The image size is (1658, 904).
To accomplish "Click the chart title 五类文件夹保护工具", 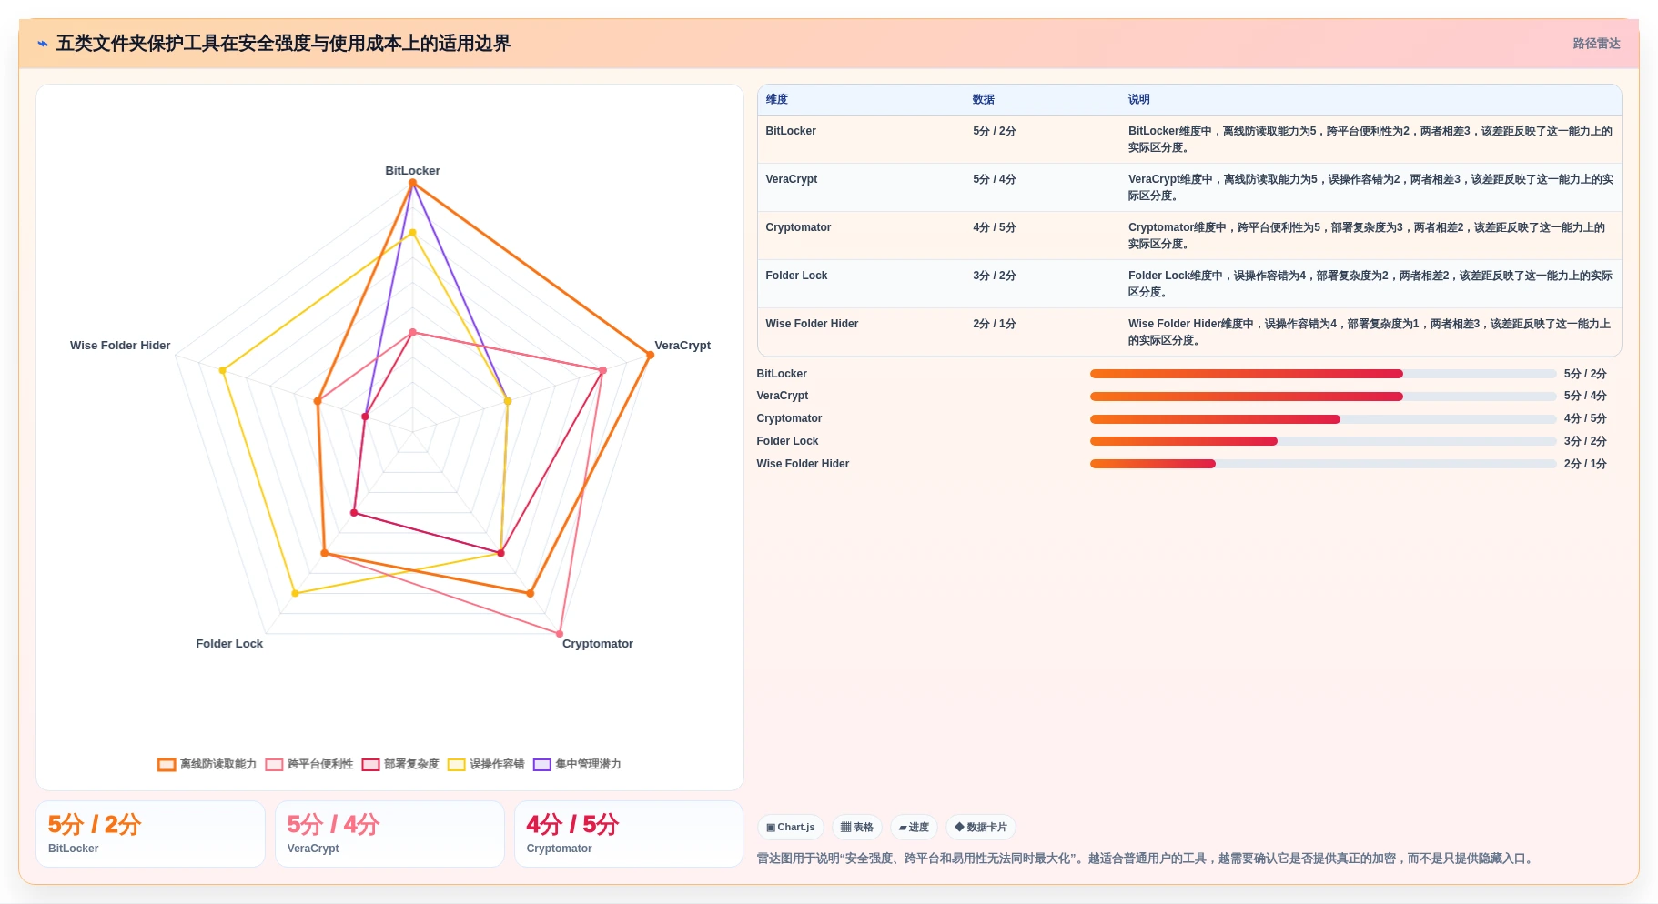I will 283,44.
